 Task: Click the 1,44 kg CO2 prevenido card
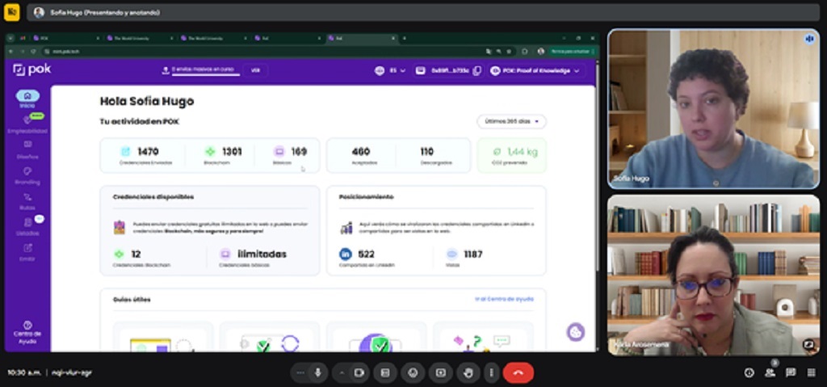(x=511, y=156)
